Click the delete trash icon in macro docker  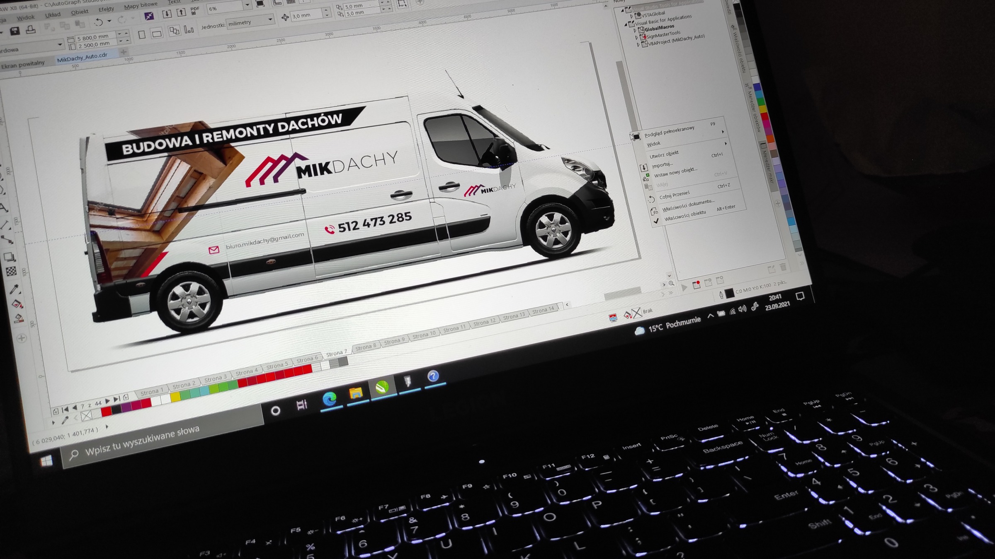783,267
